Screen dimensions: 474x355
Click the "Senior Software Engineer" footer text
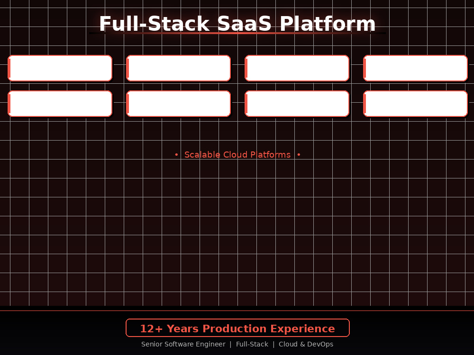pos(183,344)
